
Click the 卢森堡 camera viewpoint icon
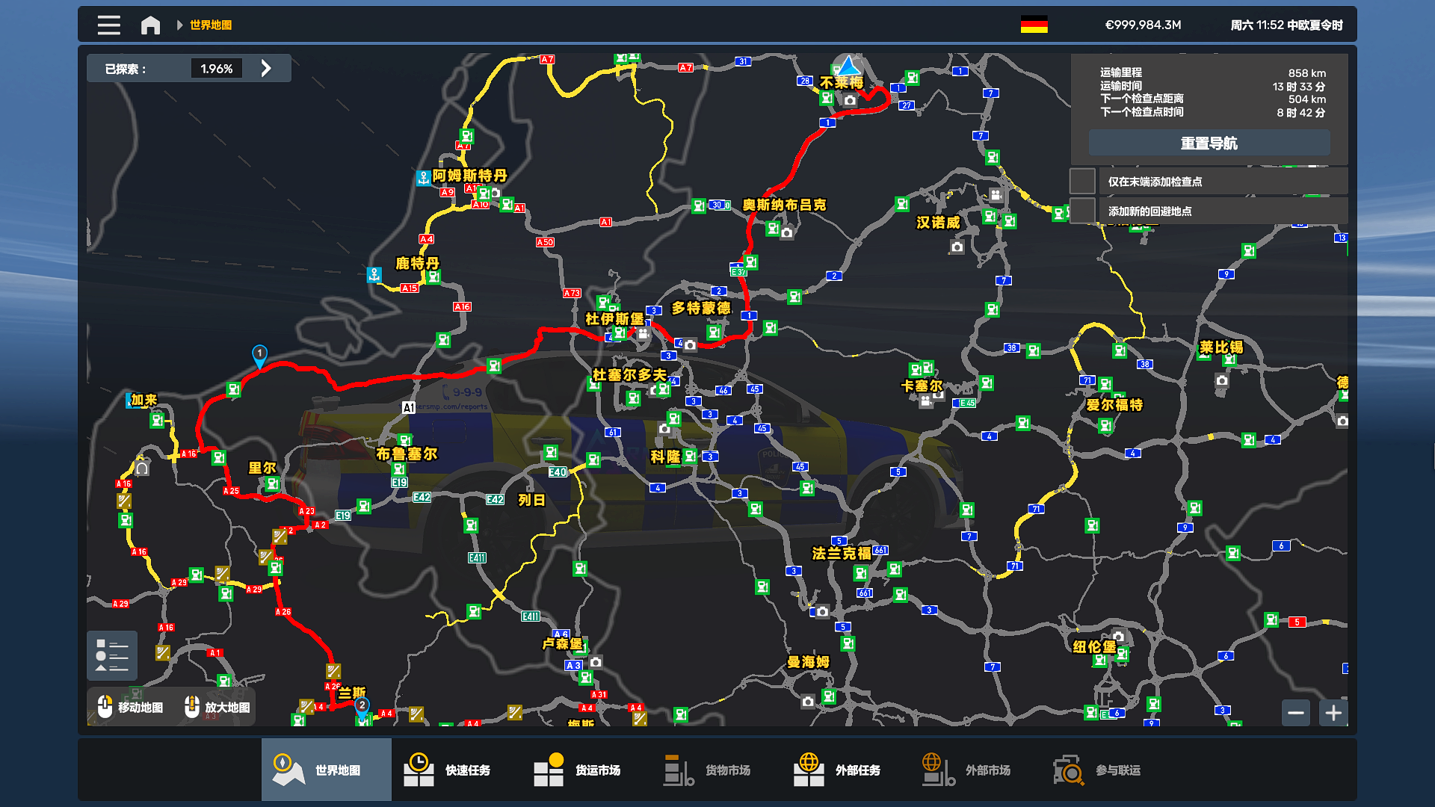[x=596, y=662]
